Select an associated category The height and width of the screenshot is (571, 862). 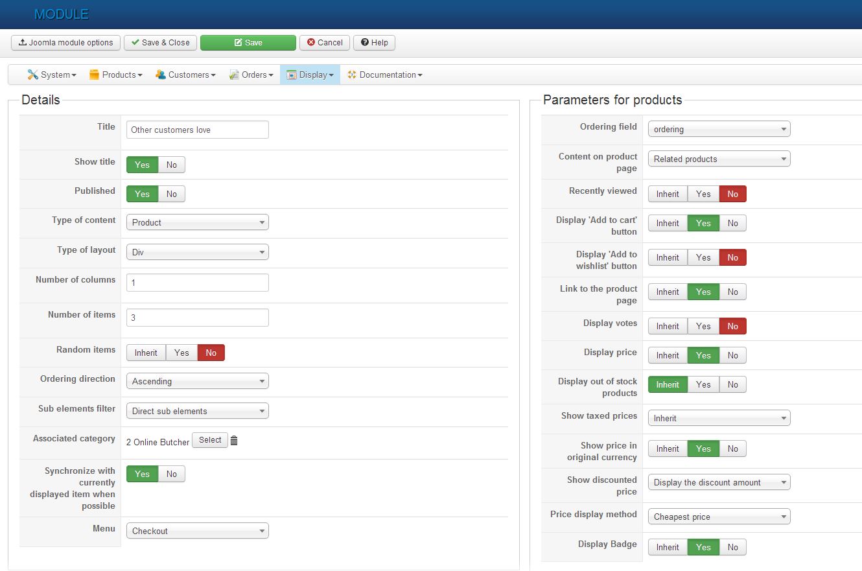[x=210, y=440]
